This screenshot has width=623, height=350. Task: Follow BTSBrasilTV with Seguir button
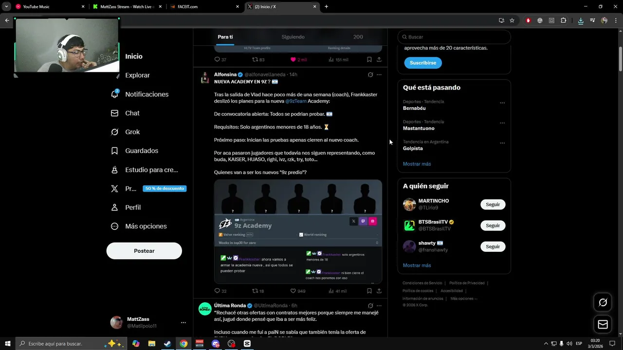point(493,226)
